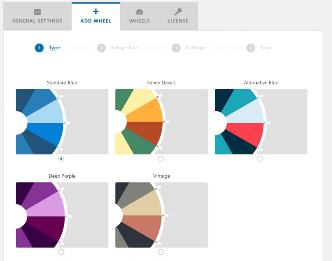Click the step 2 Setup slices circle
The width and height of the screenshot is (332, 261).
pos(101,48)
